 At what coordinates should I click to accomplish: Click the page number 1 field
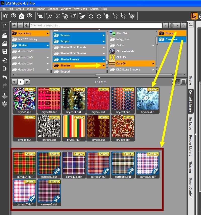20,82
